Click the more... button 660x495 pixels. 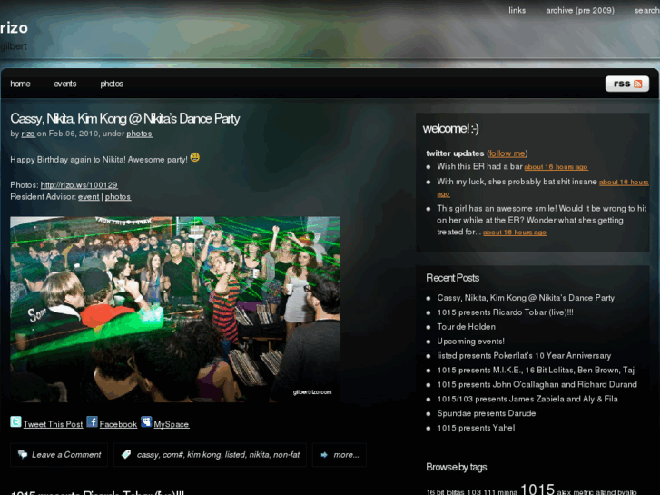point(340,454)
